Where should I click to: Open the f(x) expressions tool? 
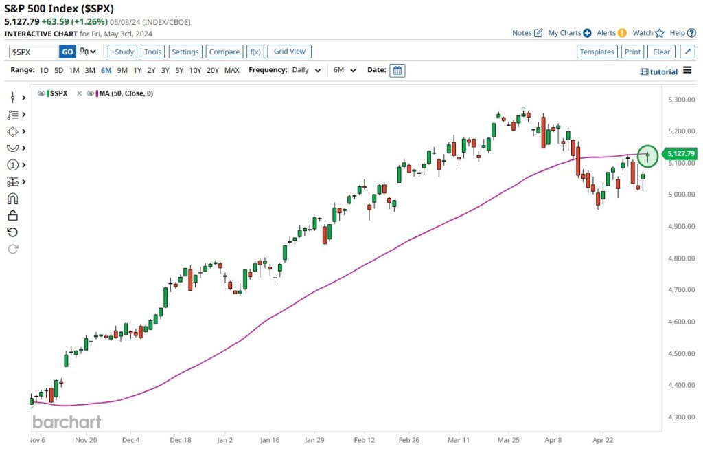pyautogui.click(x=255, y=52)
